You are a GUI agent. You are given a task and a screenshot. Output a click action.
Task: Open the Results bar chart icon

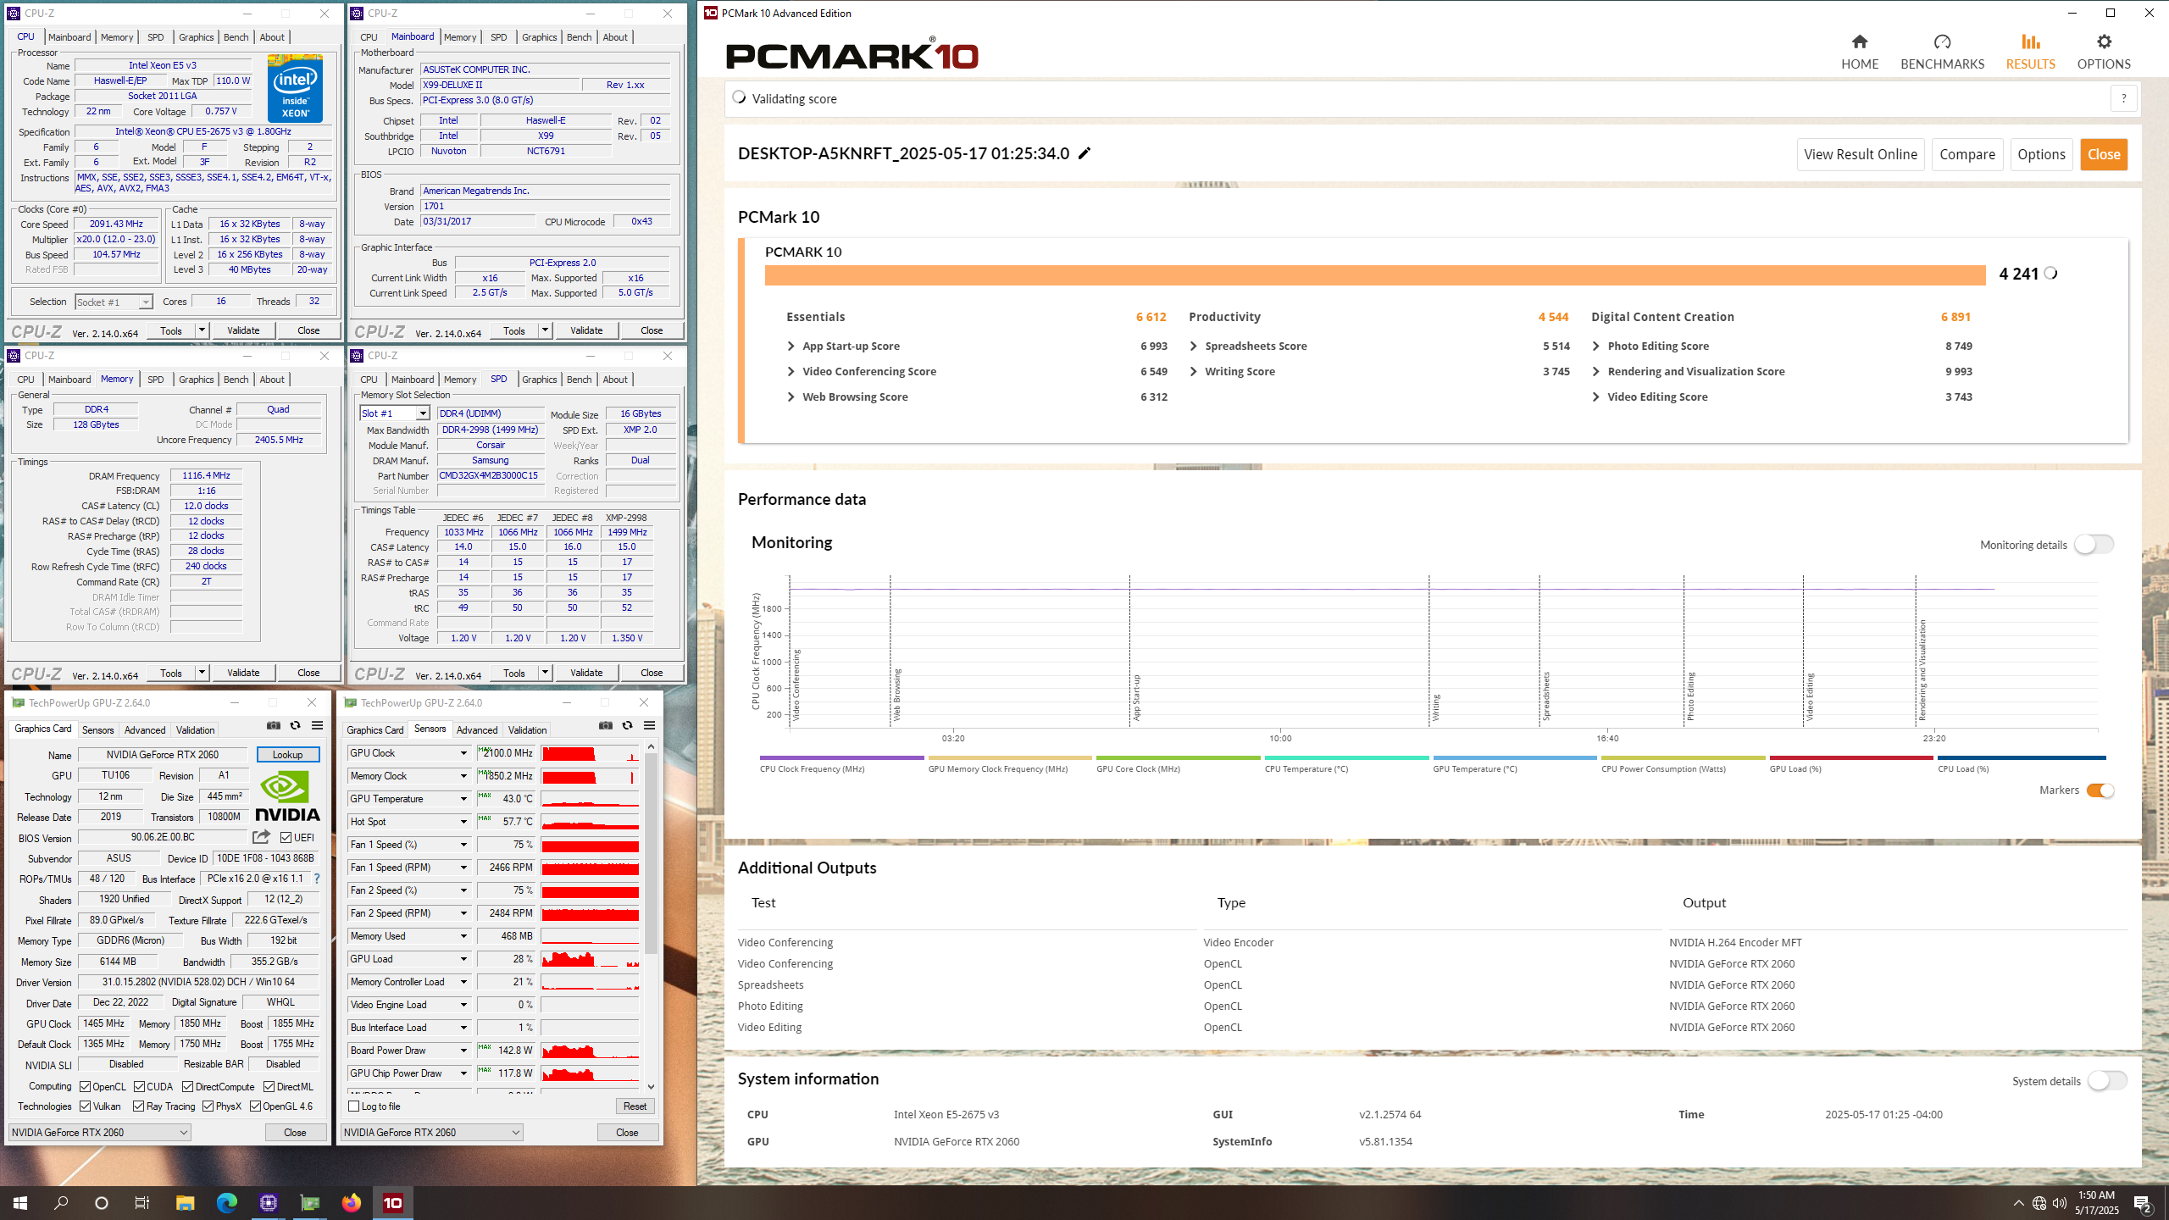click(x=2030, y=42)
